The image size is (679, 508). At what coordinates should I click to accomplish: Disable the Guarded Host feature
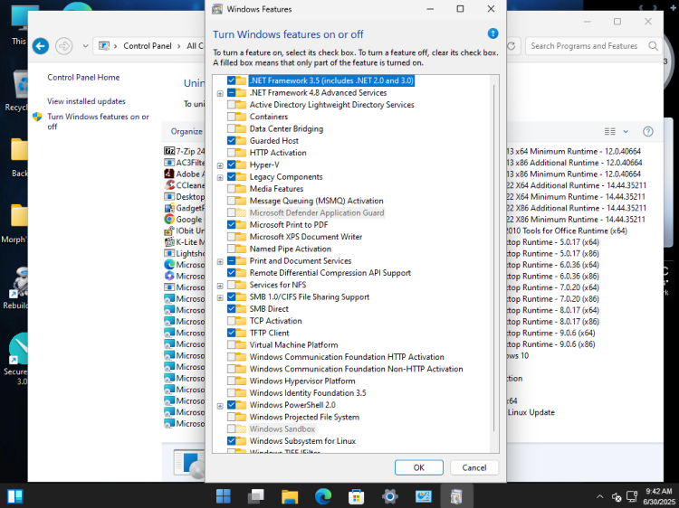point(231,140)
